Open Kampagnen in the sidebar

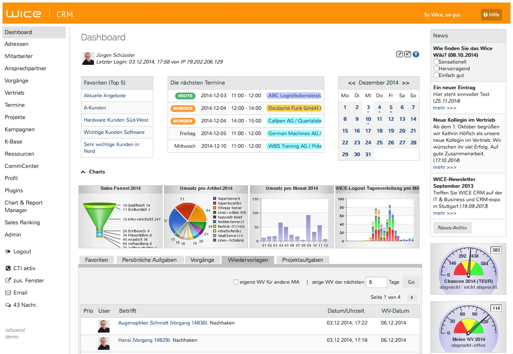(x=19, y=129)
